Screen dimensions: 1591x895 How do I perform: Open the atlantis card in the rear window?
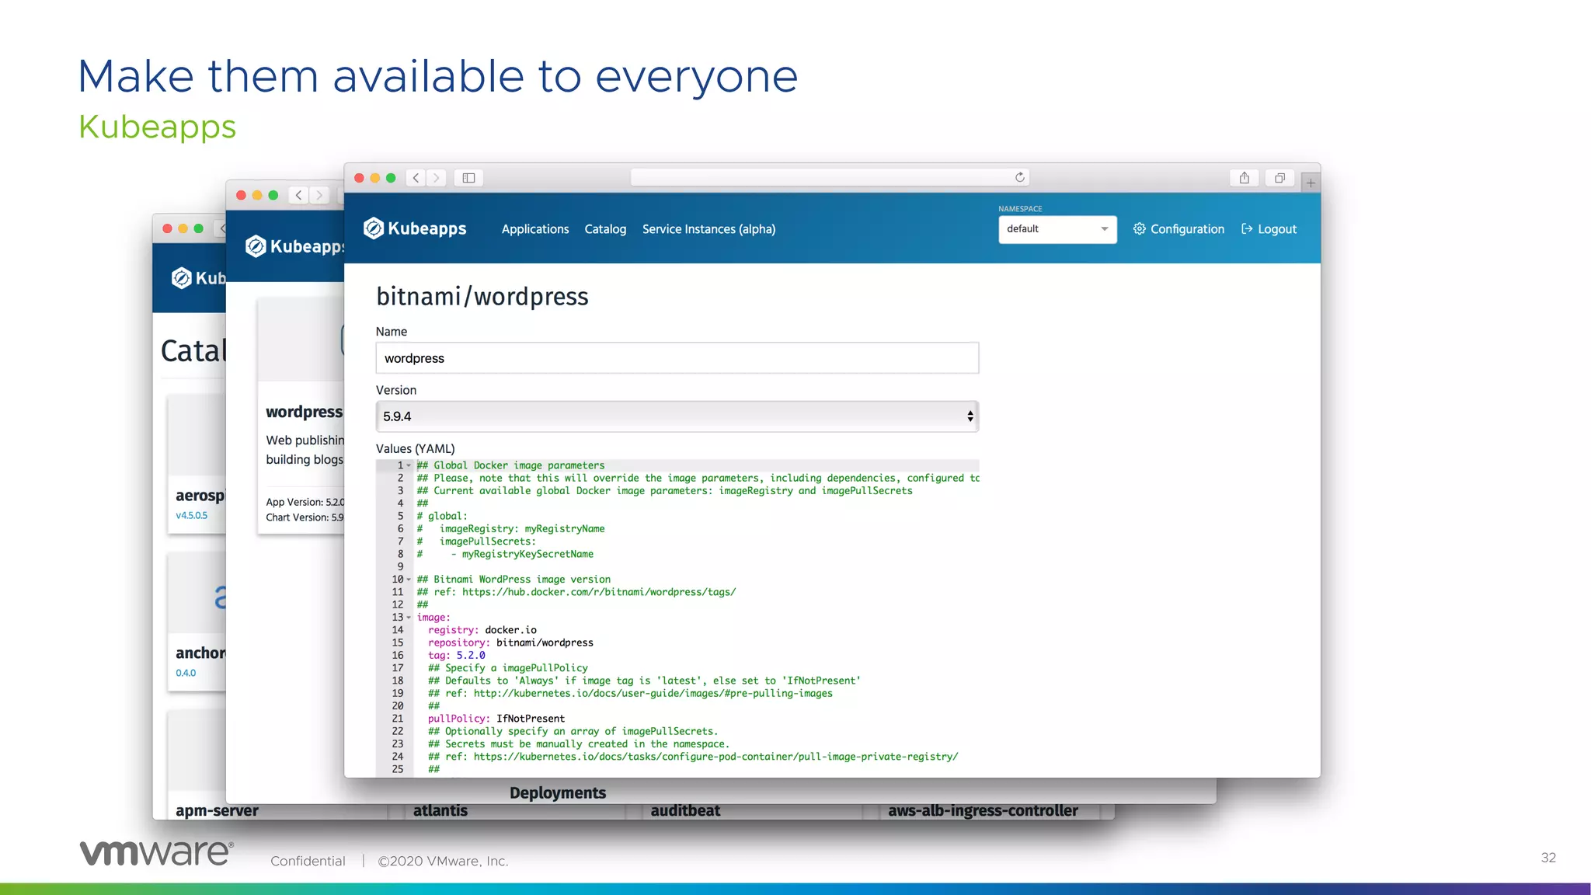pos(440,810)
